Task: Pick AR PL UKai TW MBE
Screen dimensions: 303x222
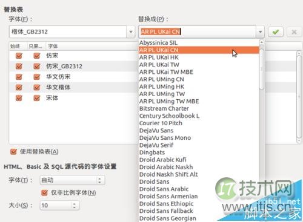Action: 199,72
